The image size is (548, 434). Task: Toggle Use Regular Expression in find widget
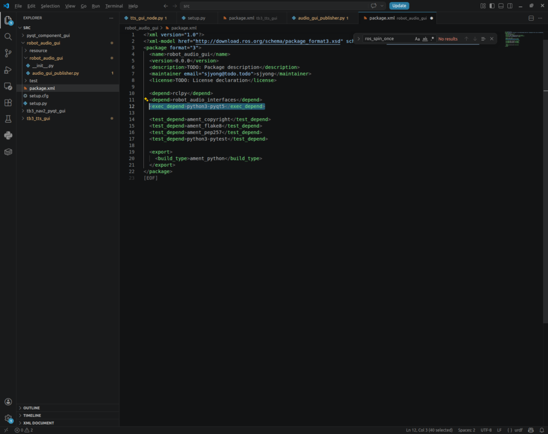pyautogui.click(x=432, y=39)
